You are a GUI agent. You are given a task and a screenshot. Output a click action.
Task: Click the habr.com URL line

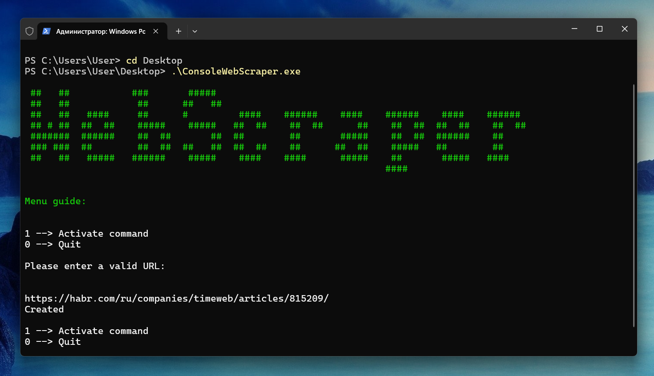[176, 299]
